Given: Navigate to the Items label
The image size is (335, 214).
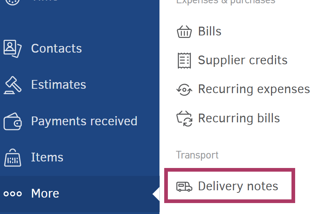Looking at the screenshot, I should 47,157.
